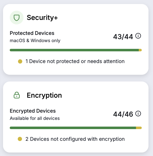
Task: Click the Encrypted Devices label
Action: click(x=33, y=111)
